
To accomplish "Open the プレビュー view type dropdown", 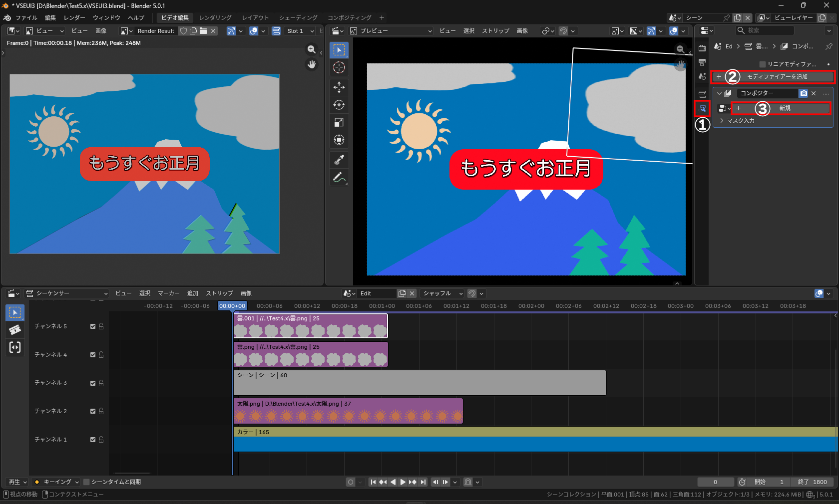I will click(391, 31).
